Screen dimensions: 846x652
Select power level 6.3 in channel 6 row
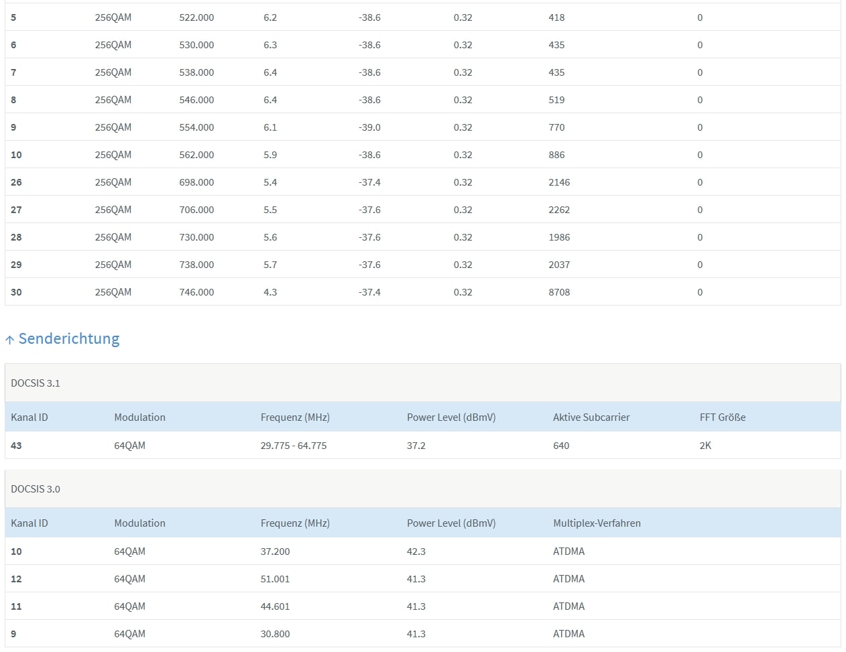[x=270, y=45]
